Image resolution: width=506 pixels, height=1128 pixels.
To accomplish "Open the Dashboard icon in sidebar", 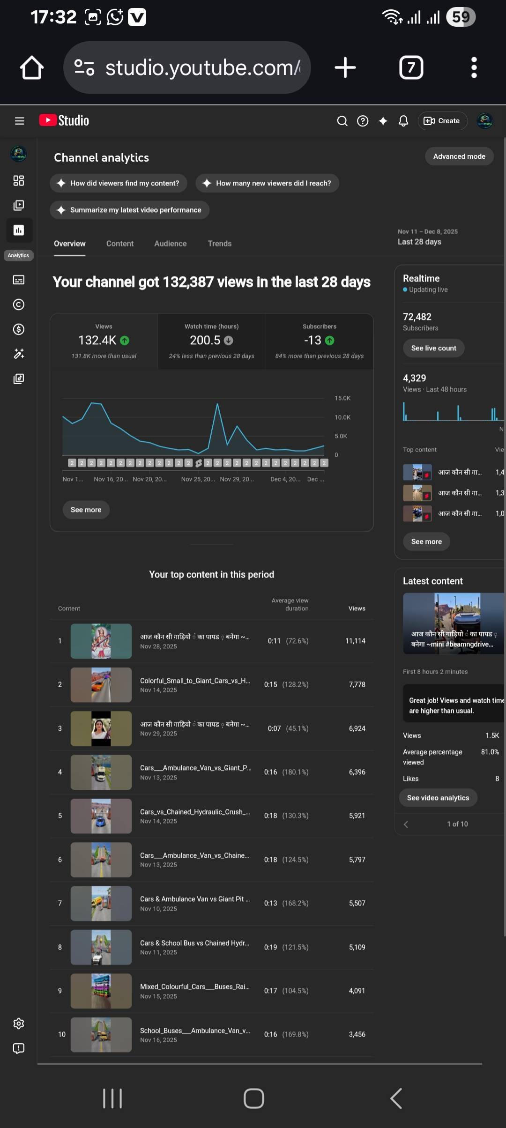I will [19, 181].
